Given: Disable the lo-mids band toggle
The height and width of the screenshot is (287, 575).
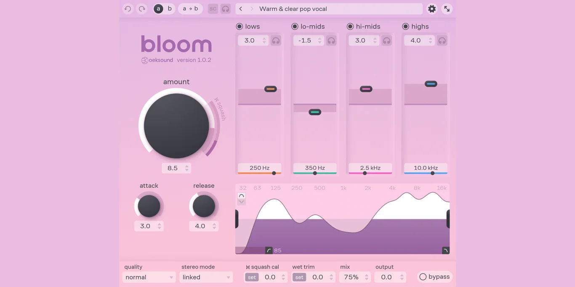Looking at the screenshot, I should pos(295,26).
